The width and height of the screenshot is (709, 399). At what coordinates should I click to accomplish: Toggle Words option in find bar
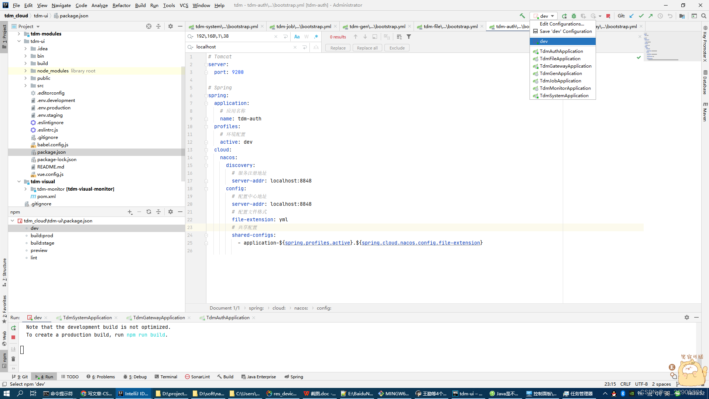coord(306,37)
